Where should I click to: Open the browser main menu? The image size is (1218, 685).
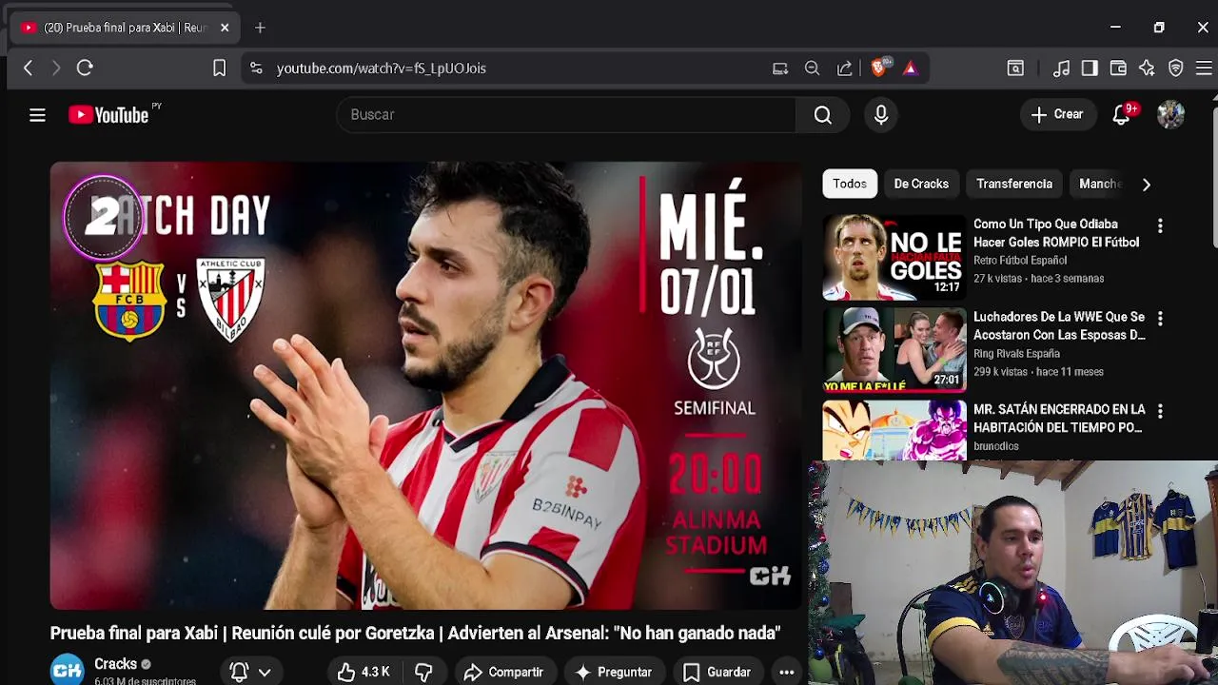tap(1204, 68)
